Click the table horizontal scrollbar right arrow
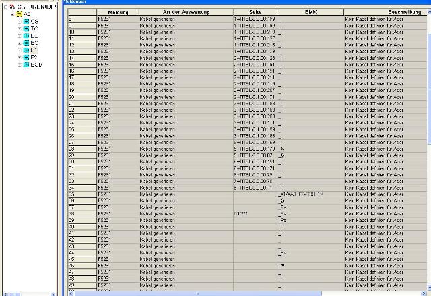The height and width of the screenshot is (296, 431). [424, 293]
